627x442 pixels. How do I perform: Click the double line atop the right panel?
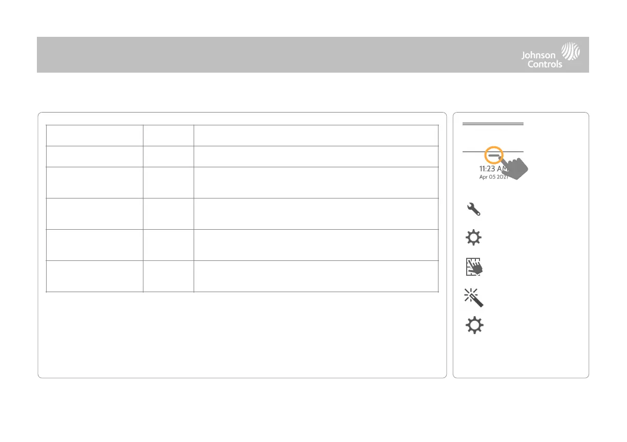(493, 124)
